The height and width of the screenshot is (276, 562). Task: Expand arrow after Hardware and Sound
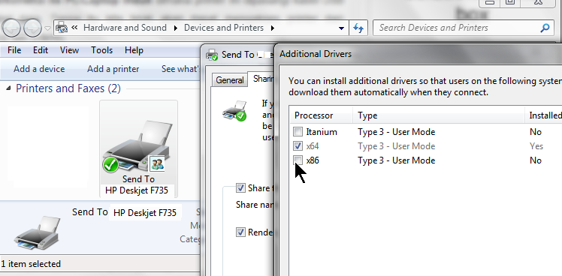175,28
